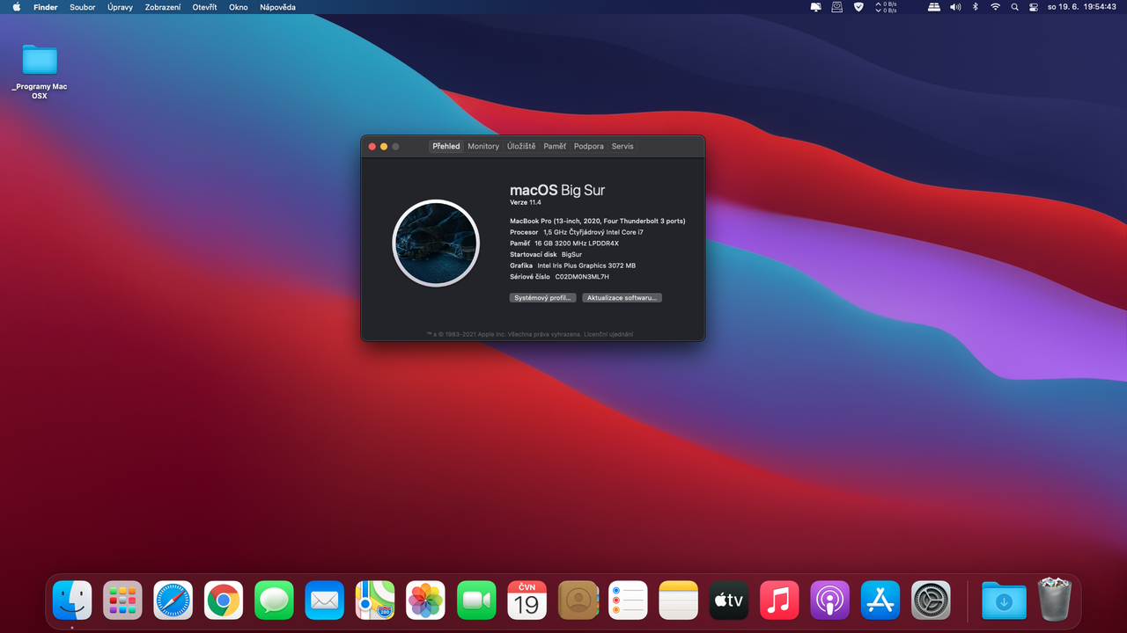The width and height of the screenshot is (1127, 633).
Task: Open the Nápověda menu
Action: click(277, 7)
